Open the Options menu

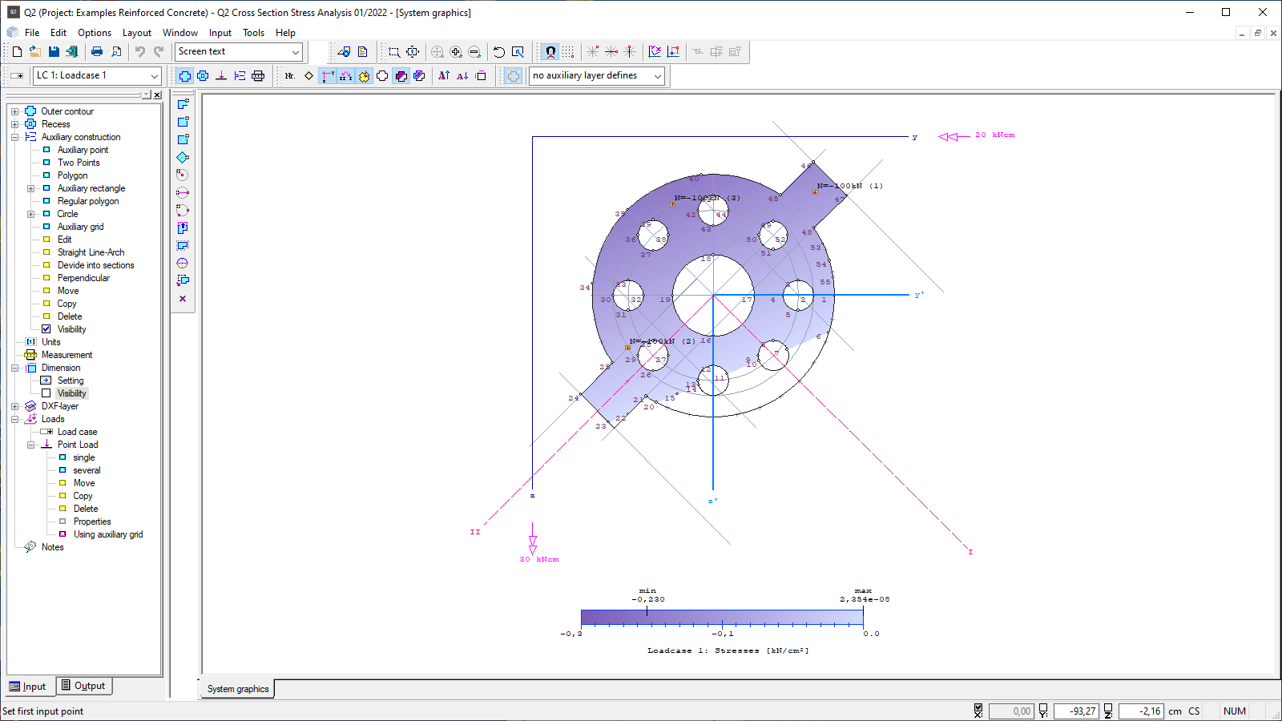[x=95, y=33]
